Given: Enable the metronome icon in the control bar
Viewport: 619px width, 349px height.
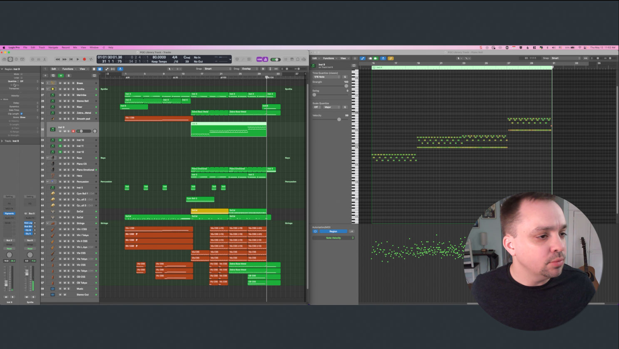Looking at the screenshot, I should [x=266, y=59].
